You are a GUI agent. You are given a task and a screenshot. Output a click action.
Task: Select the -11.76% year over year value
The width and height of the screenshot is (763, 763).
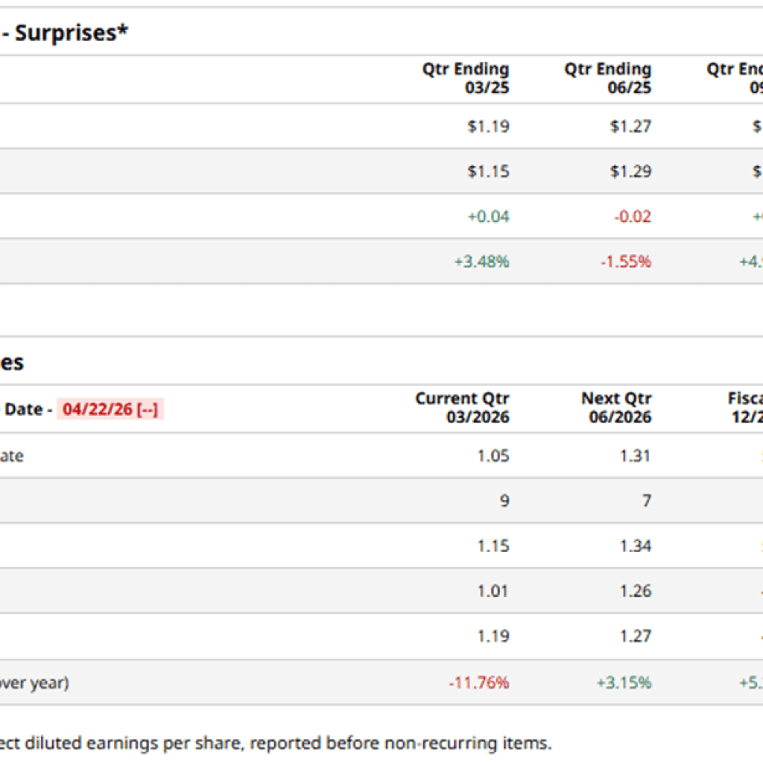pyautogui.click(x=478, y=683)
